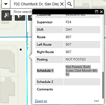Select the parcel selection tool icon

7,15
